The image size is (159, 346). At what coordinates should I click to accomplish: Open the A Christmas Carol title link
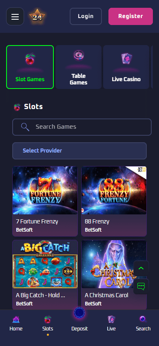pos(106,295)
